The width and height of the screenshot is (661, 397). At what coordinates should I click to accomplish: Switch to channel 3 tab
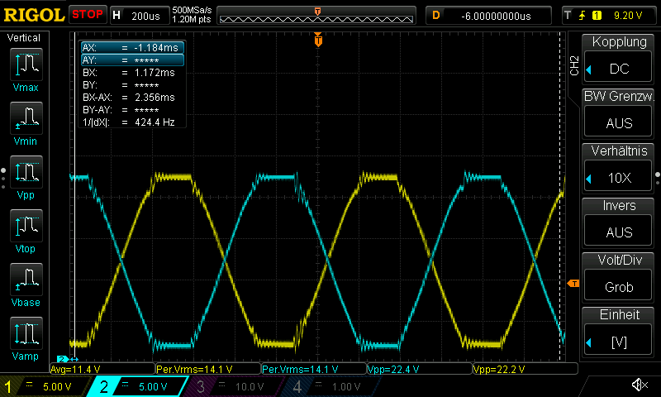click(234, 386)
